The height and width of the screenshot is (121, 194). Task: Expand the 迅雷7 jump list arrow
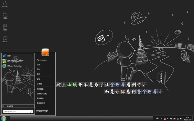click(32, 56)
